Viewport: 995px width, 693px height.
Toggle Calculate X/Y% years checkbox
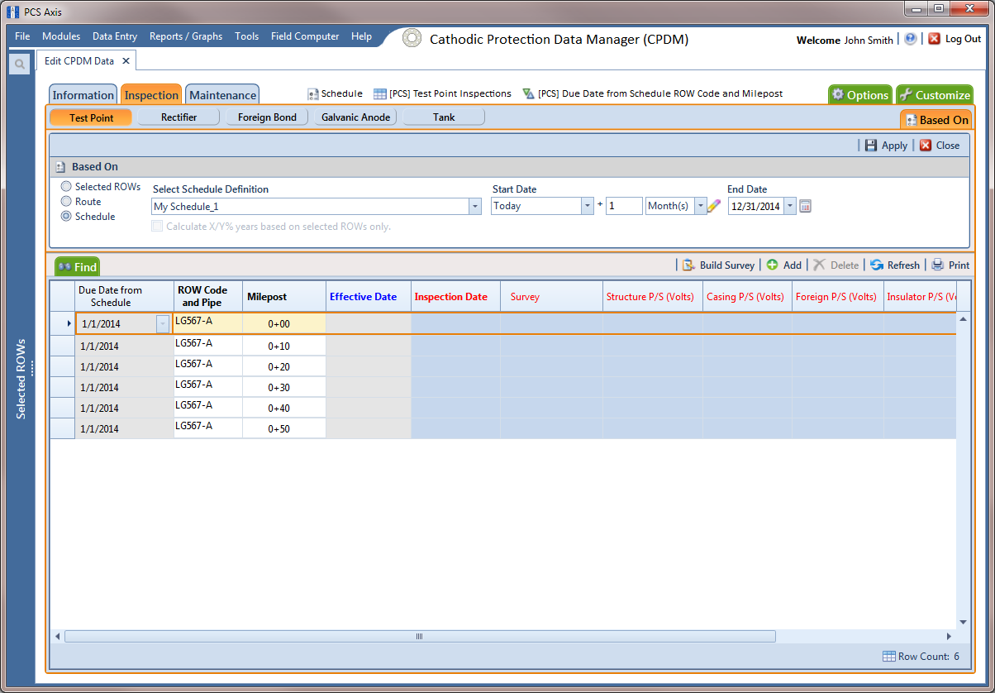pos(158,227)
